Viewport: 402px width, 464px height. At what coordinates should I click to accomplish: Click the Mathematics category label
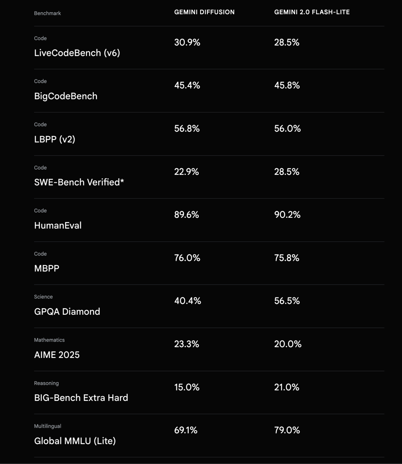click(49, 340)
